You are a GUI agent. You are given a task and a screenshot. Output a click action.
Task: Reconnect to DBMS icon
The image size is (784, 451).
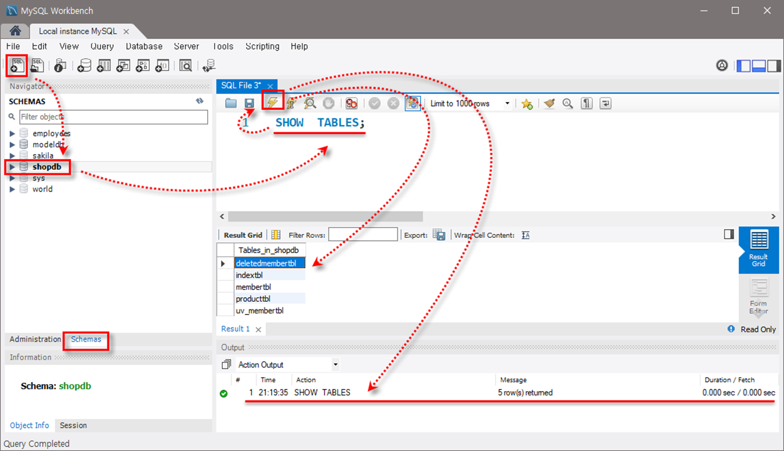[x=209, y=66]
